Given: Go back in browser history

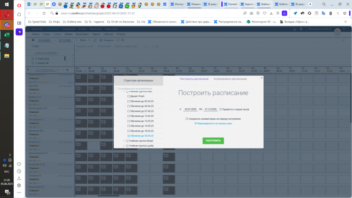Looking at the screenshot, I should (29, 13).
